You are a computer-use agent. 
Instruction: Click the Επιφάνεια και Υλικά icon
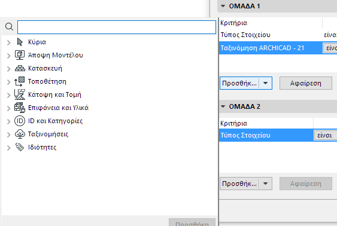(x=20, y=108)
